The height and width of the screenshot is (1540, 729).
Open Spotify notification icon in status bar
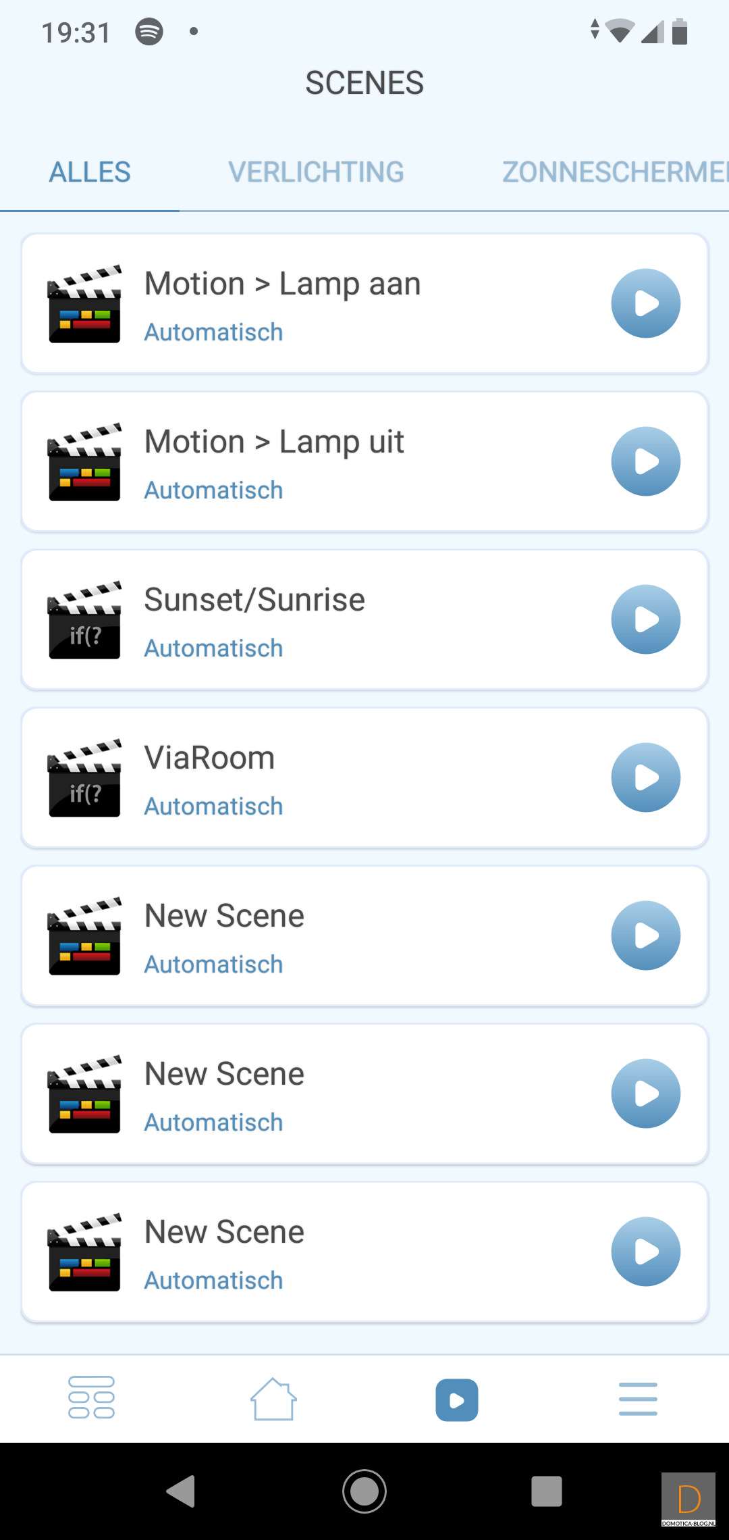149,32
